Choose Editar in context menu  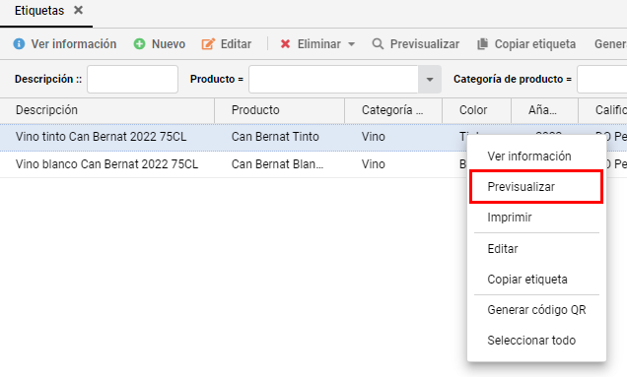tap(536, 249)
